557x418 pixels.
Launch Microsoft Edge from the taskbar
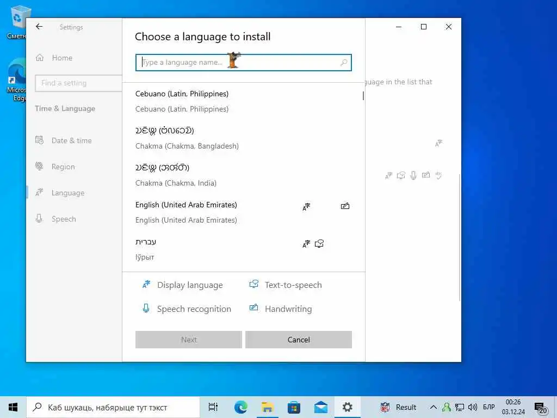coord(240,407)
